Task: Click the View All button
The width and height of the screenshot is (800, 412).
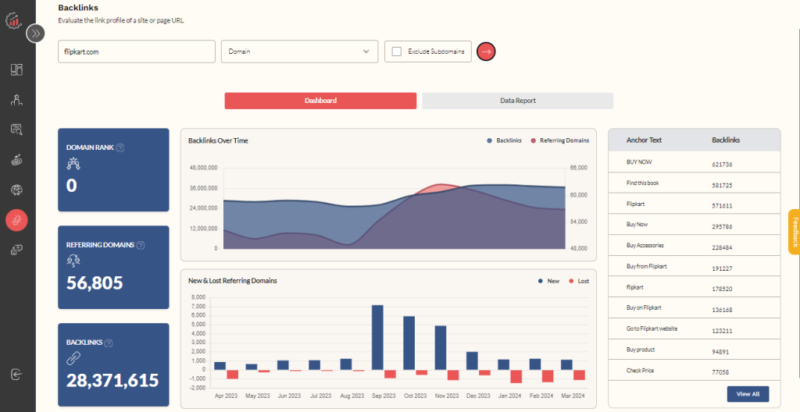Action: [x=748, y=394]
